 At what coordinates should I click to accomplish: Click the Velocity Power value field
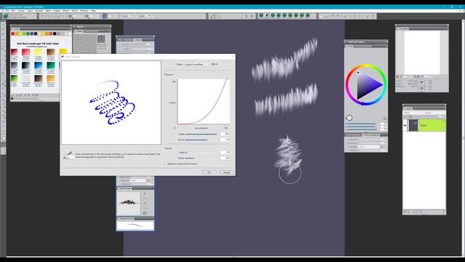225,158
